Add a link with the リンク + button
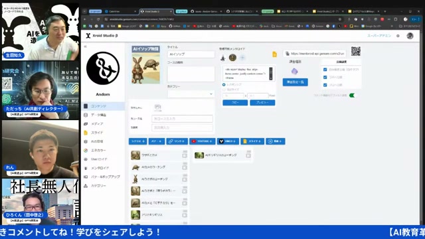Screen dimensions: 425x239 click(177, 141)
